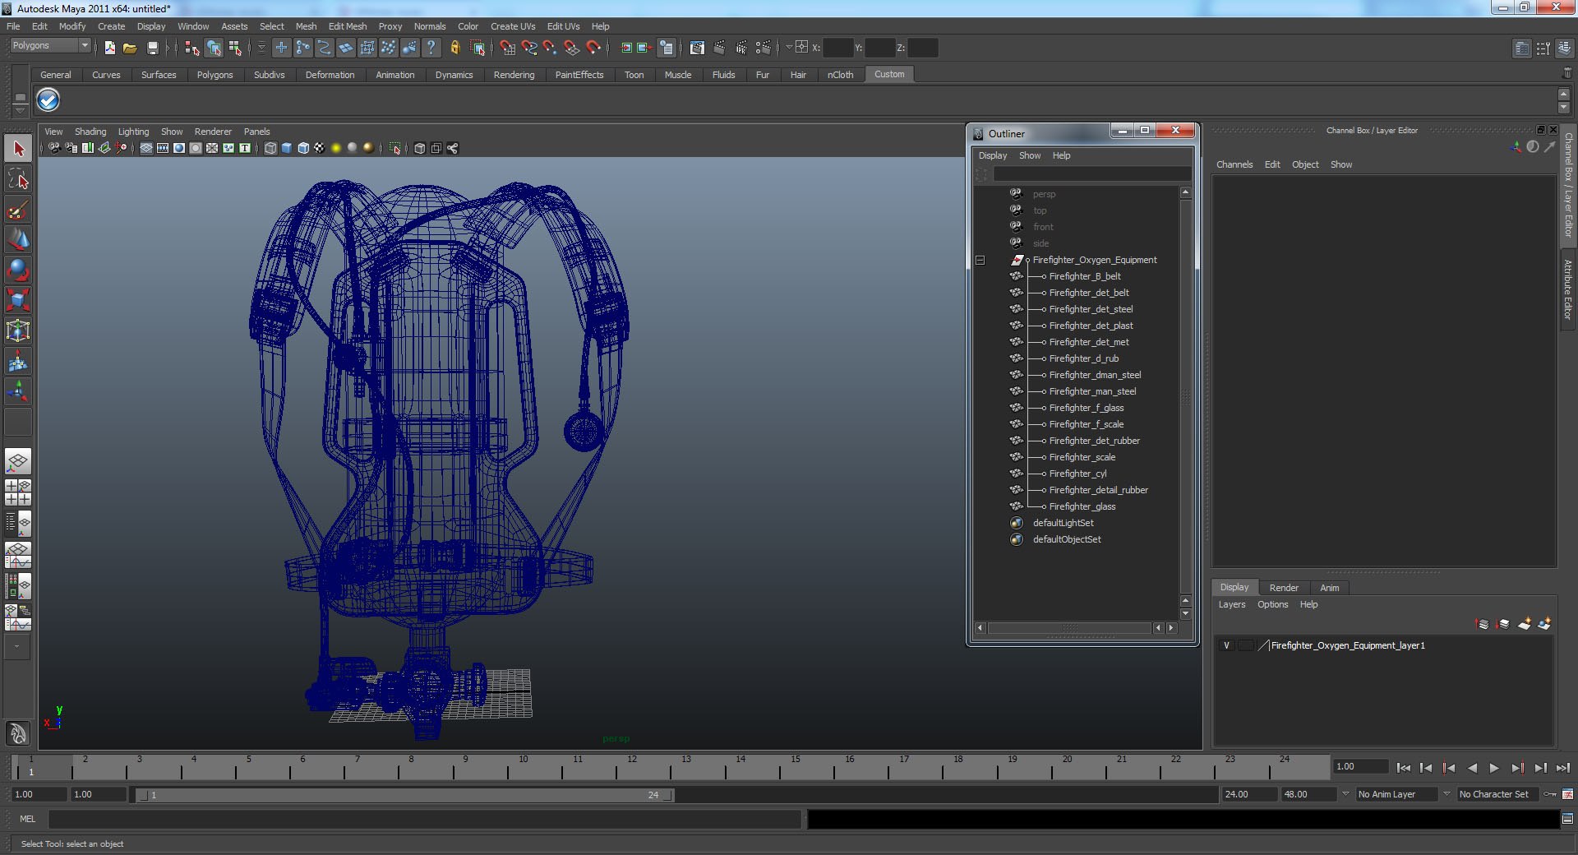
Task: Open the Polygons menu set dropdown
Action: pos(50,46)
